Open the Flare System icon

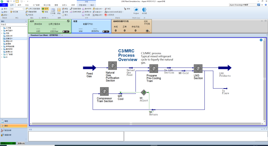(x=106, y=15)
